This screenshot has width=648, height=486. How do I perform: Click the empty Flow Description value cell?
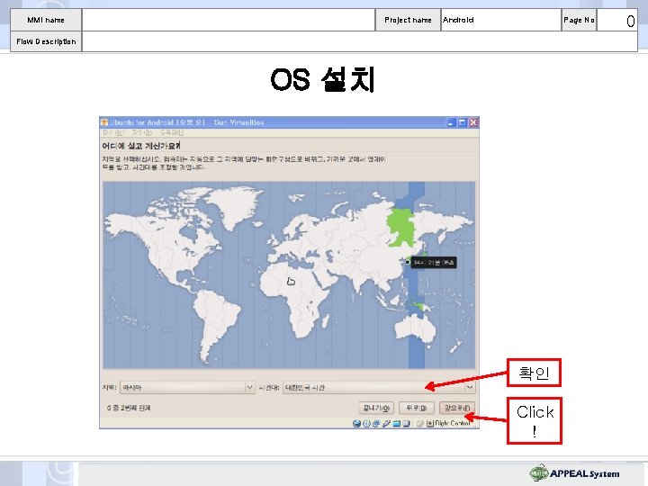[x=360, y=41]
